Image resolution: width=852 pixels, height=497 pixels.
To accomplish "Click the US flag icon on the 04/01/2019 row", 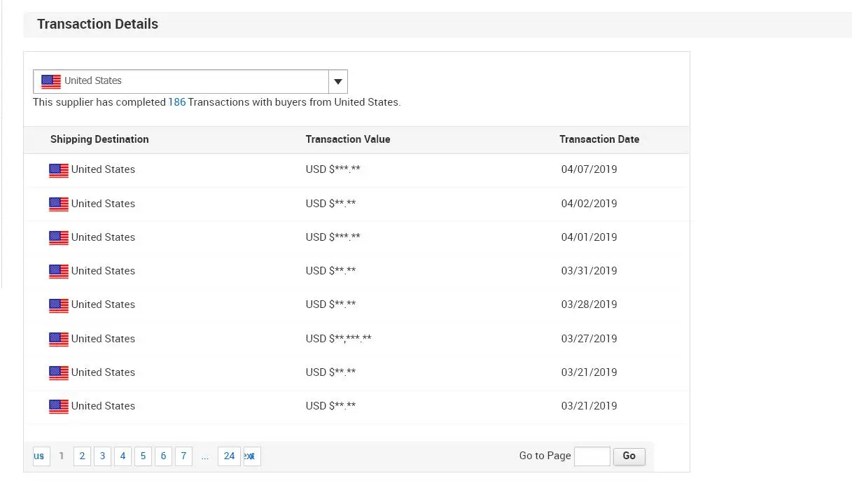I will pos(58,237).
